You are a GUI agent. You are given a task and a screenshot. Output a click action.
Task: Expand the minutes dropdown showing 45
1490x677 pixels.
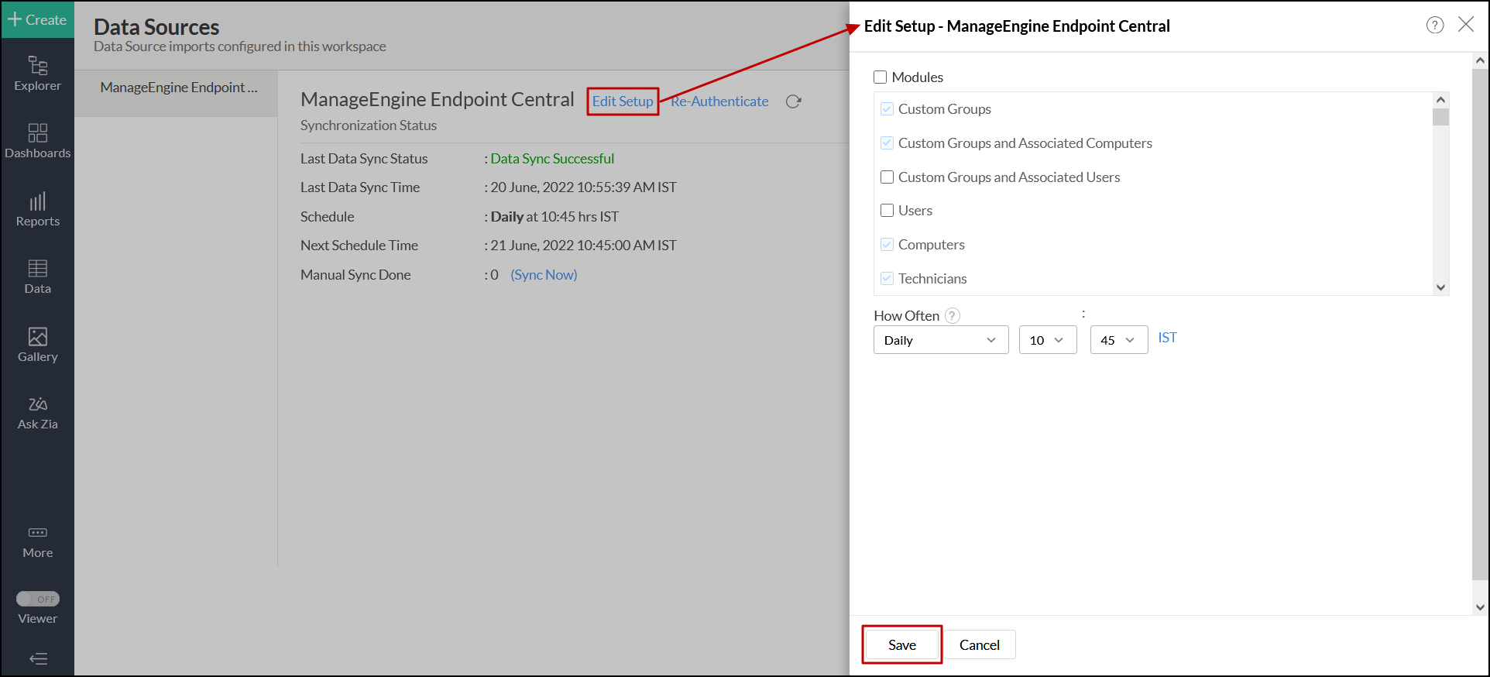1118,340
